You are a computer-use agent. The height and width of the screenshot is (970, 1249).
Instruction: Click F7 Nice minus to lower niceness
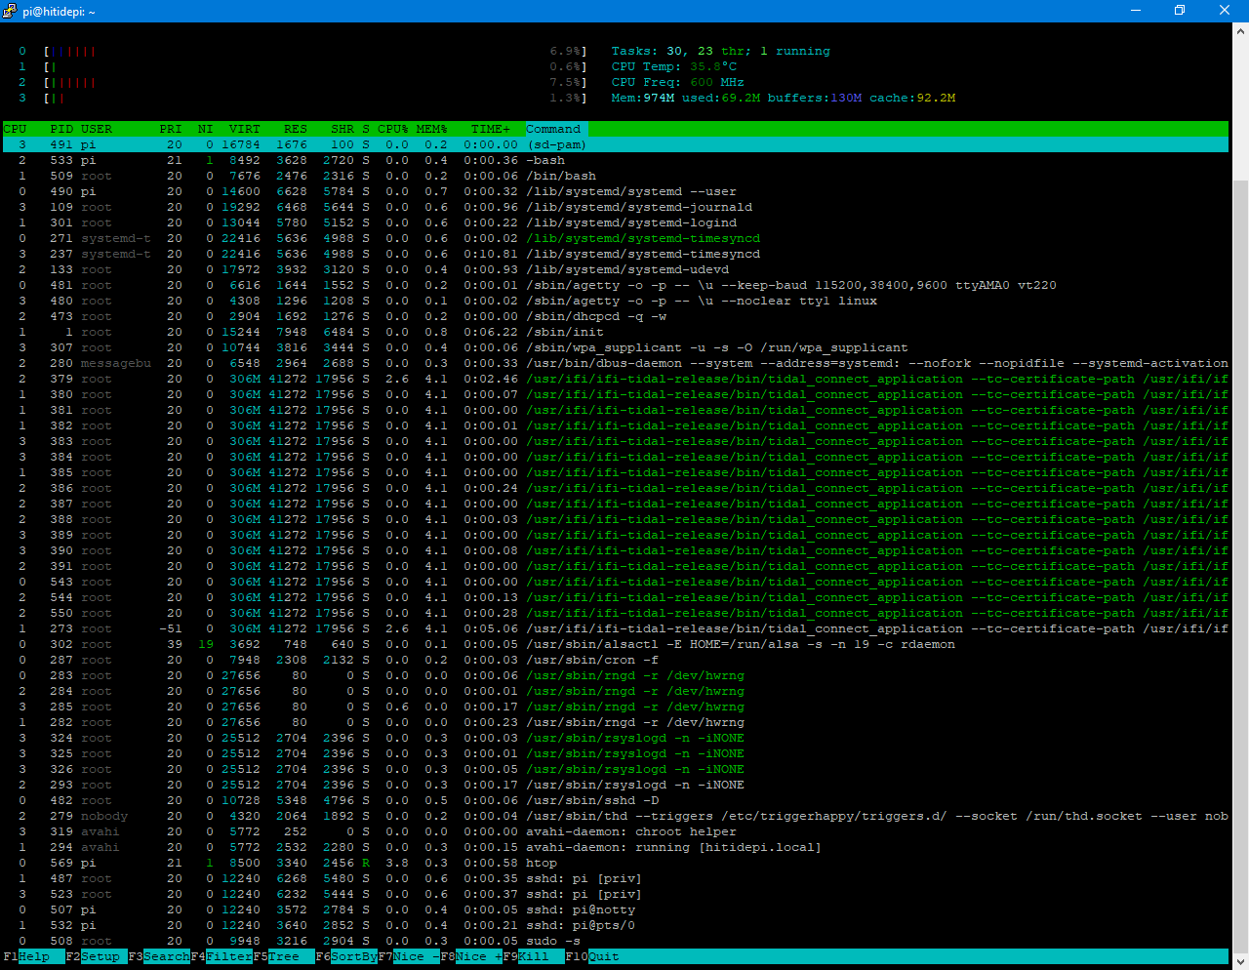tap(409, 956)
